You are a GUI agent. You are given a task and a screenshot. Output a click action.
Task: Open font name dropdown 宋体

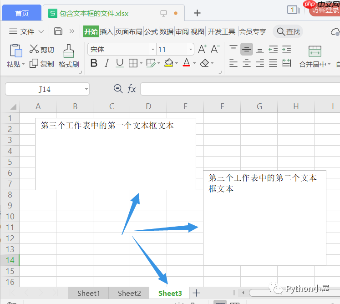click(153, 50)
